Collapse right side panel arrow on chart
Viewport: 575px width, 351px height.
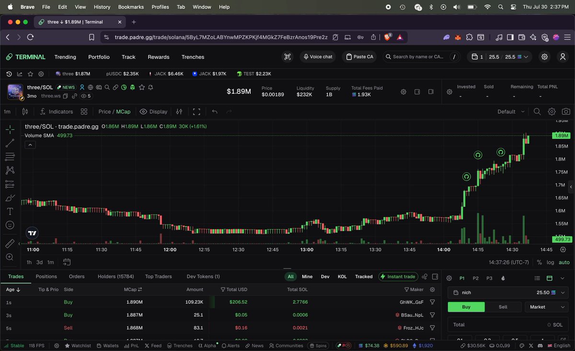click(x=571, y=187)
